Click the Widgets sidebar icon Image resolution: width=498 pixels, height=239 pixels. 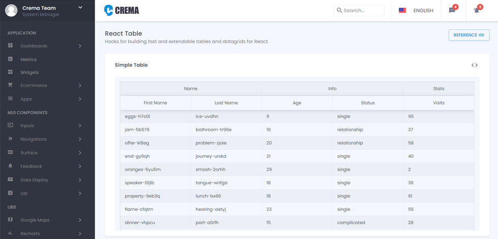pyautogui.click(x=11, y=72)
